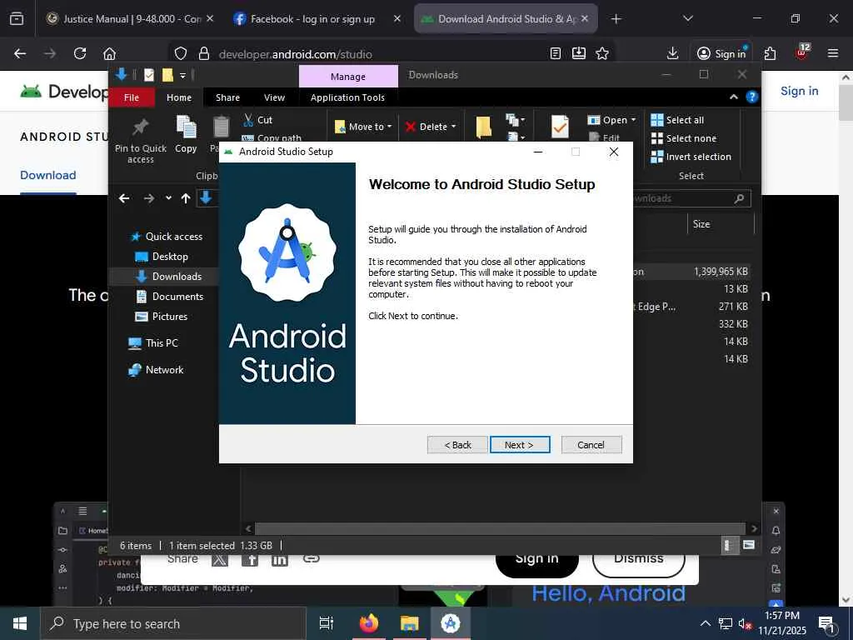The width and height of the screenshot is (853, 640).
Task: Click the taskbar search box
Action: pyautogui.click(x=173, y=623)
